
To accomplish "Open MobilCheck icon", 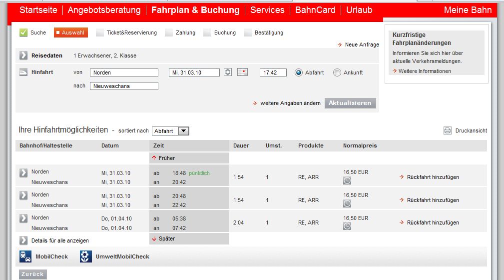I will (x=25, y=256).
